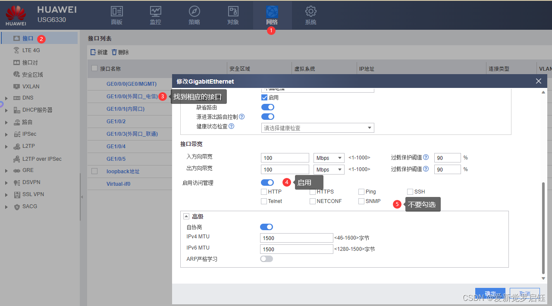Click the Huawei logo
Viewport: 552px width, 306px height.
(16, 16)
